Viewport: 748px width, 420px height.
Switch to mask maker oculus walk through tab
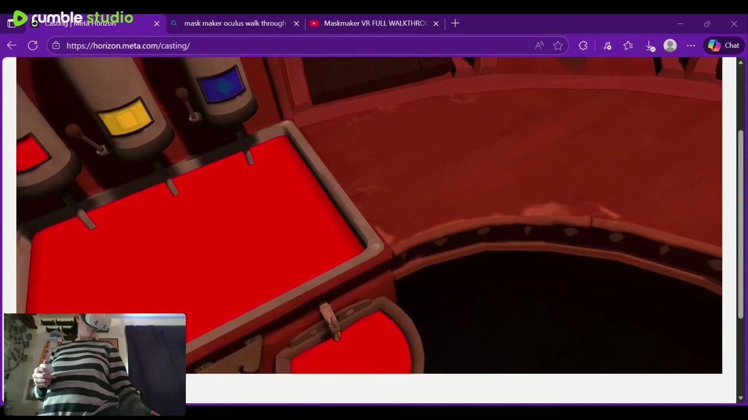pyautogui.click(x=235, y=23)
